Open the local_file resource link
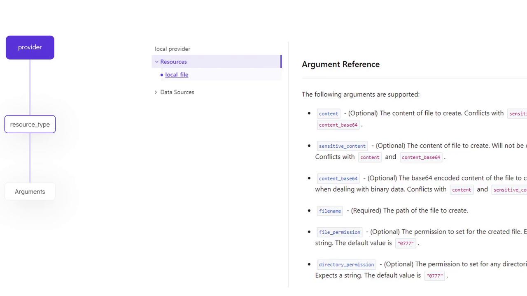Image resolution: width=527 pixels, height=296 pixels. (177, 75)
